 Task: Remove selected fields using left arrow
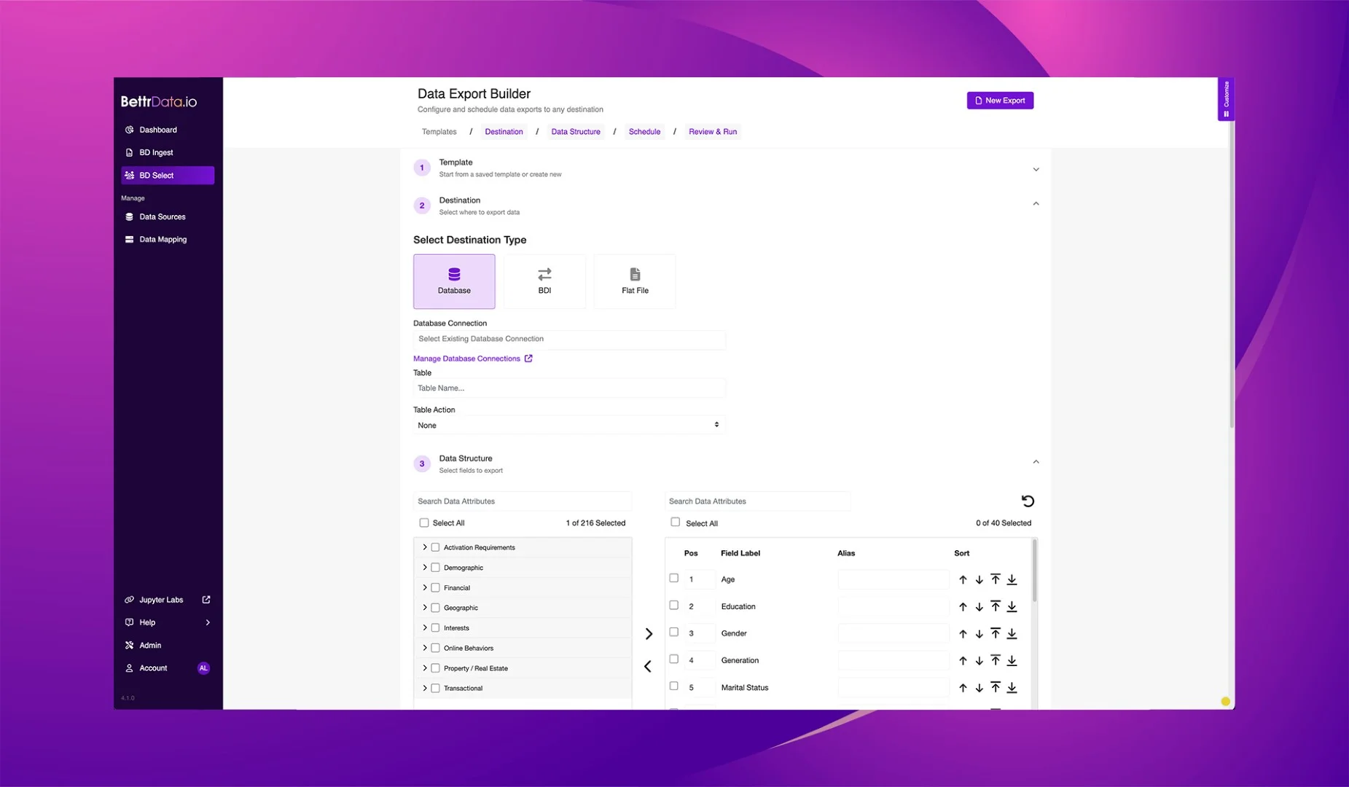tap(648, 667)
